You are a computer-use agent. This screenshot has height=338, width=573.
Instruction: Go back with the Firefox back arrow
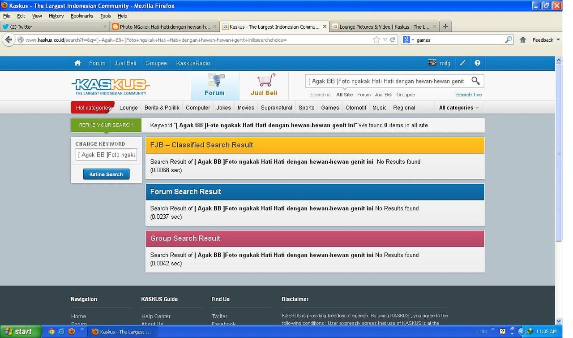pos(8,40)
